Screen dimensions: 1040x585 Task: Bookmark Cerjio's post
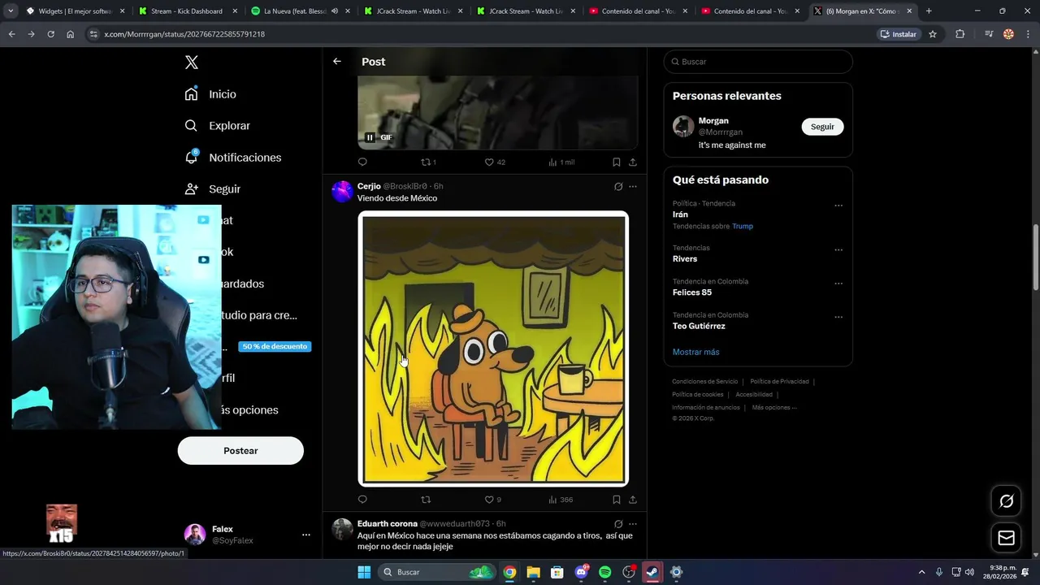click(x=617, y=500)
